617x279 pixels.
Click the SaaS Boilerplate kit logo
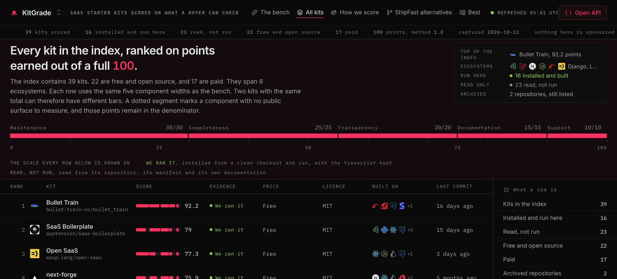point(35,230)
